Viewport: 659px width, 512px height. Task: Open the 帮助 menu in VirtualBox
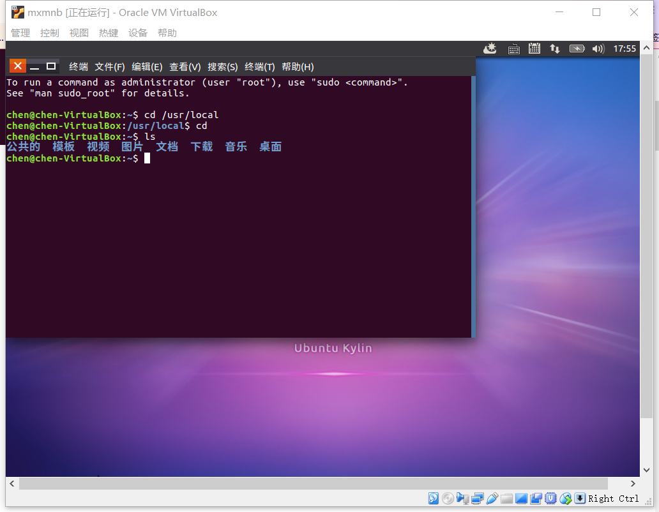(167, 33)
